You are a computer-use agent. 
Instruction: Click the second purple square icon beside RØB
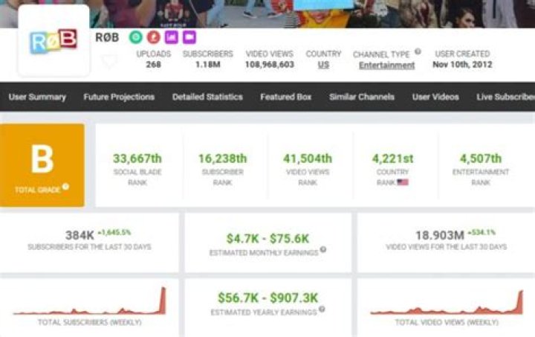189,36
